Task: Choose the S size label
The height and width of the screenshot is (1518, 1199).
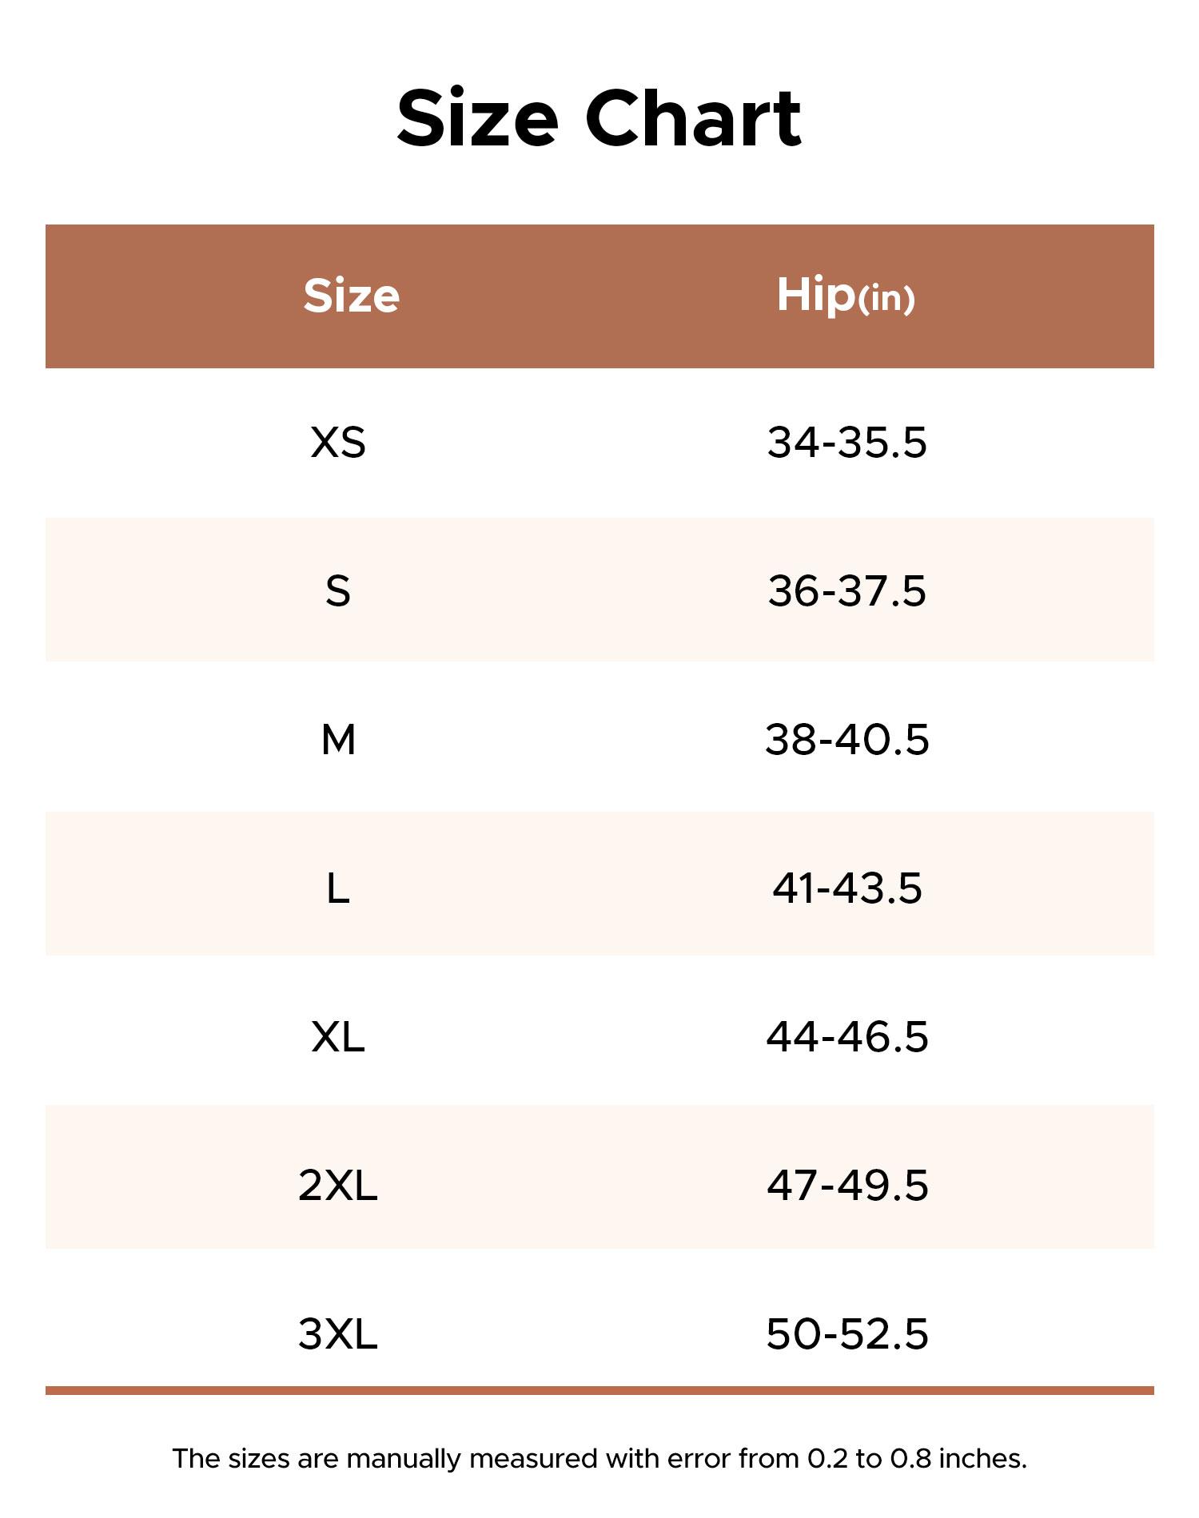Action: tap(338, 591)
